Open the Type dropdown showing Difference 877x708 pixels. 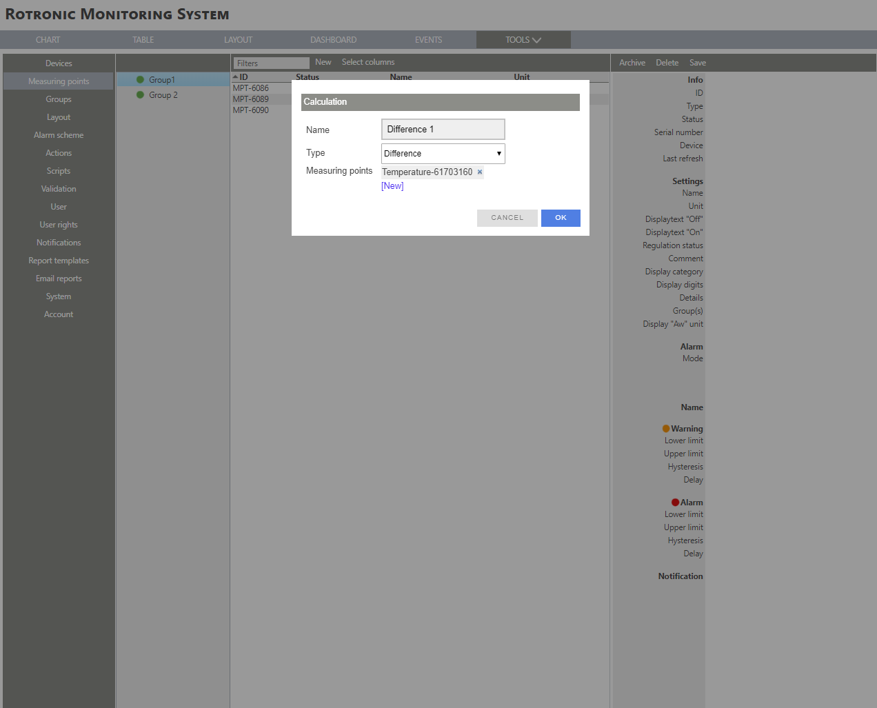(x=443, y=154)
